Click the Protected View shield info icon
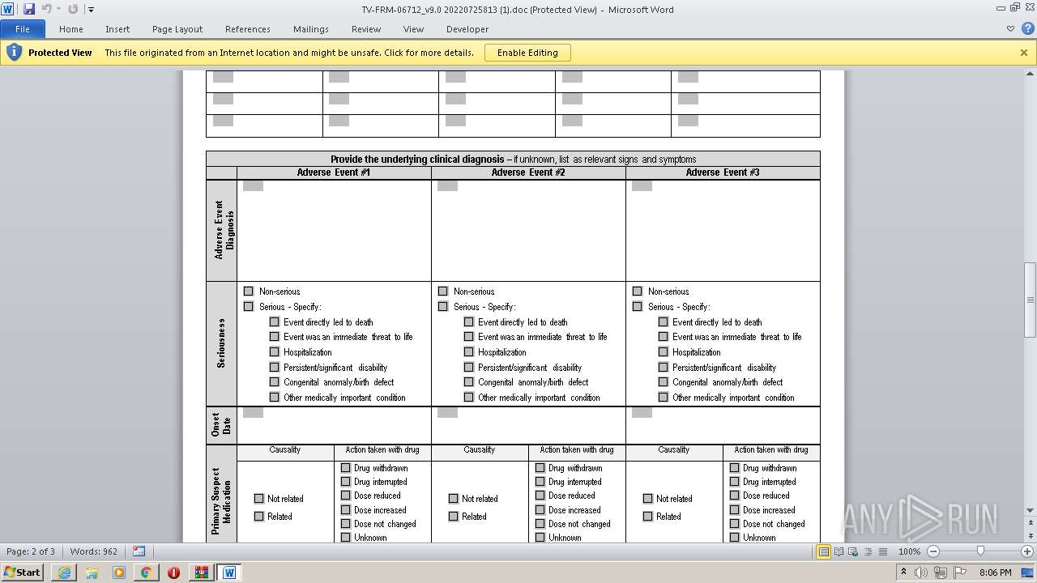Viewport: 1037px width, 583px height. (x=14, y=53)
